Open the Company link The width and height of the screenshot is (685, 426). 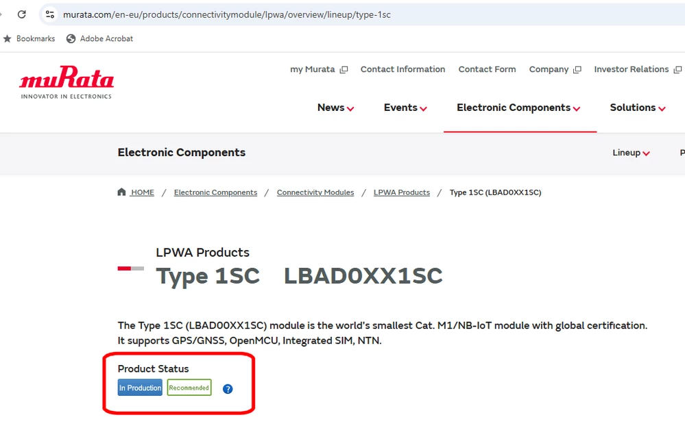[x=549, y=69]
